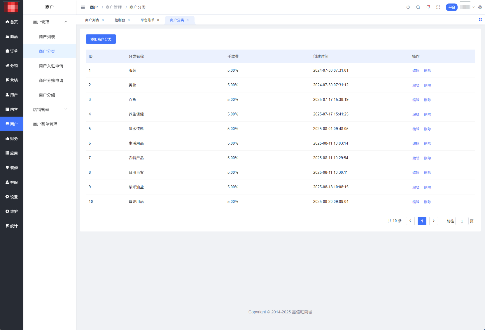
Task: Click the refresh icon in top bar
Action: pos(408,7)
